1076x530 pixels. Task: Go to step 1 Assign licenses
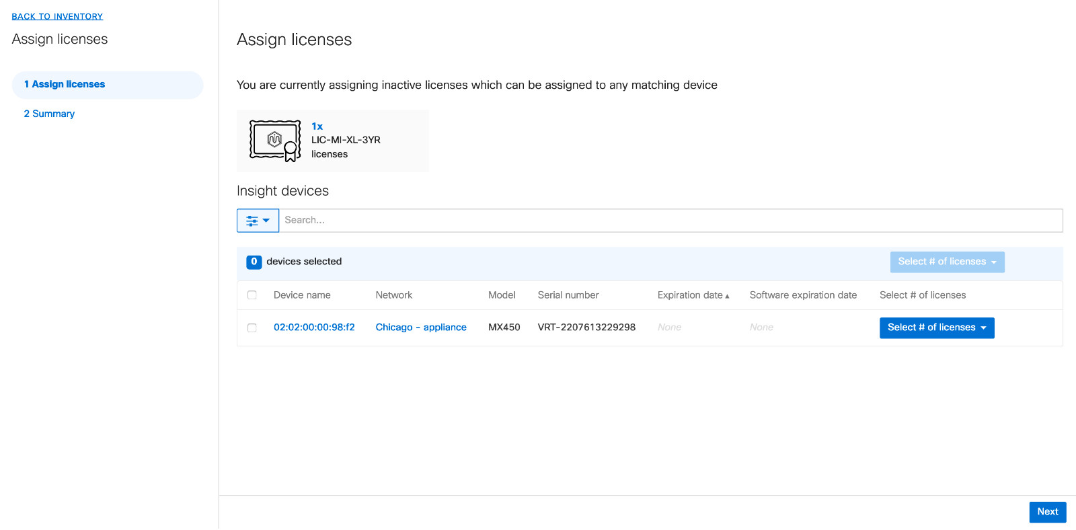click(x=65, y=84)
